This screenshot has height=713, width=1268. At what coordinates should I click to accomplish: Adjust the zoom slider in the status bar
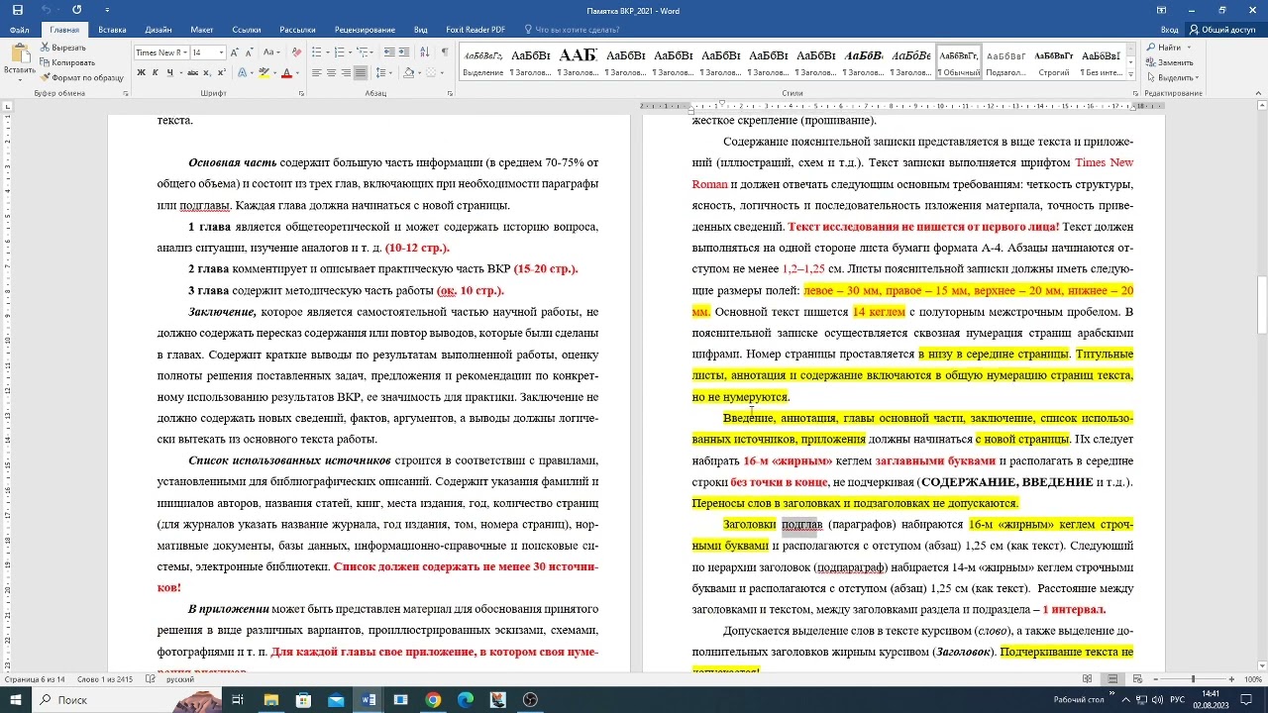1192,679
